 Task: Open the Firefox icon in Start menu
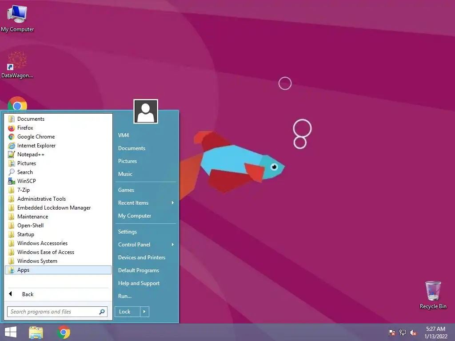coord(11,128)
